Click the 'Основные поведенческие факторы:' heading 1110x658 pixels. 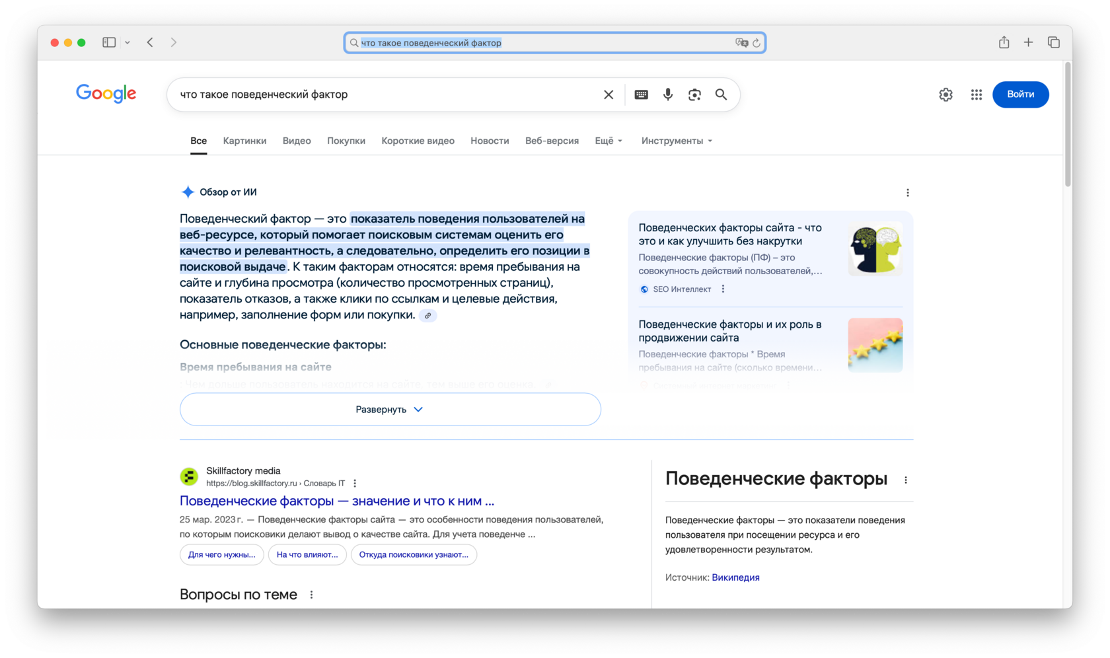[x=283, y=345]
